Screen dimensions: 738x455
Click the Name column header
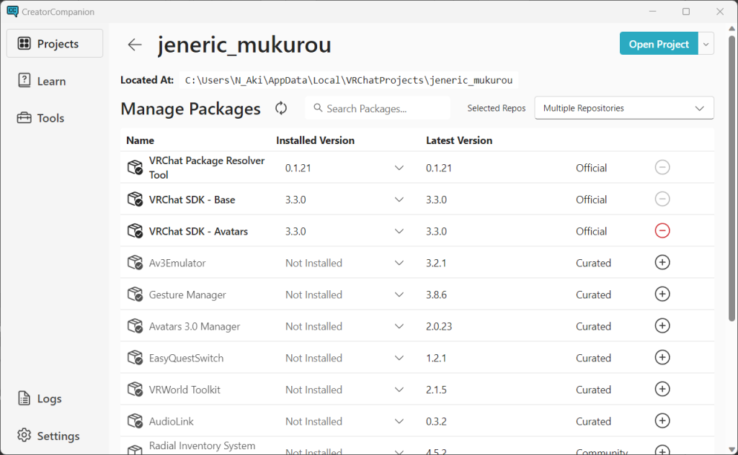point(141,140)
